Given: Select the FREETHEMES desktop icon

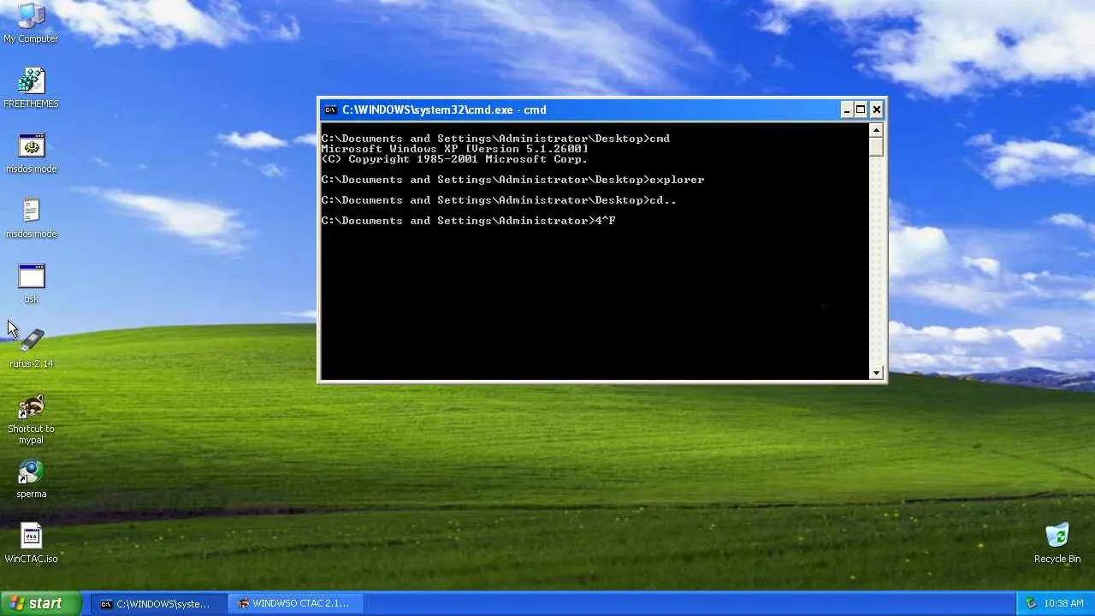Looking at the screenshot, I should (x=31, y=88).
